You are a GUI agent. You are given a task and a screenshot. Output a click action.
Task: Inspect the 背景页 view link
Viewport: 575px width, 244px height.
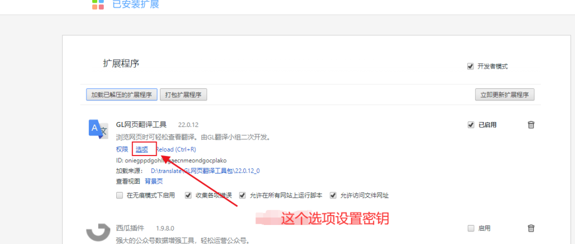(x=154, y=181)
